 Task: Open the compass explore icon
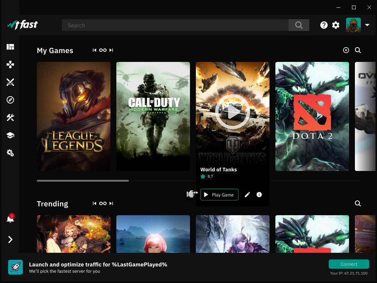(10, 100)
